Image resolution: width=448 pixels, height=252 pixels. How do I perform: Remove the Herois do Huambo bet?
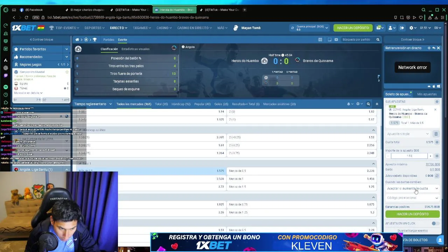click(435, 110)
